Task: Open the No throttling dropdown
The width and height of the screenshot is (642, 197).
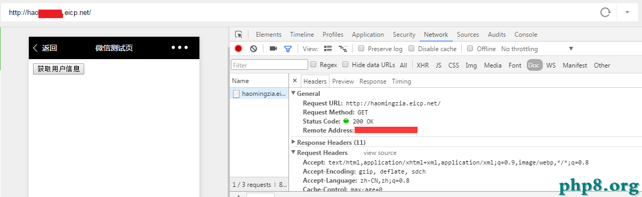Action: point(537,49)
